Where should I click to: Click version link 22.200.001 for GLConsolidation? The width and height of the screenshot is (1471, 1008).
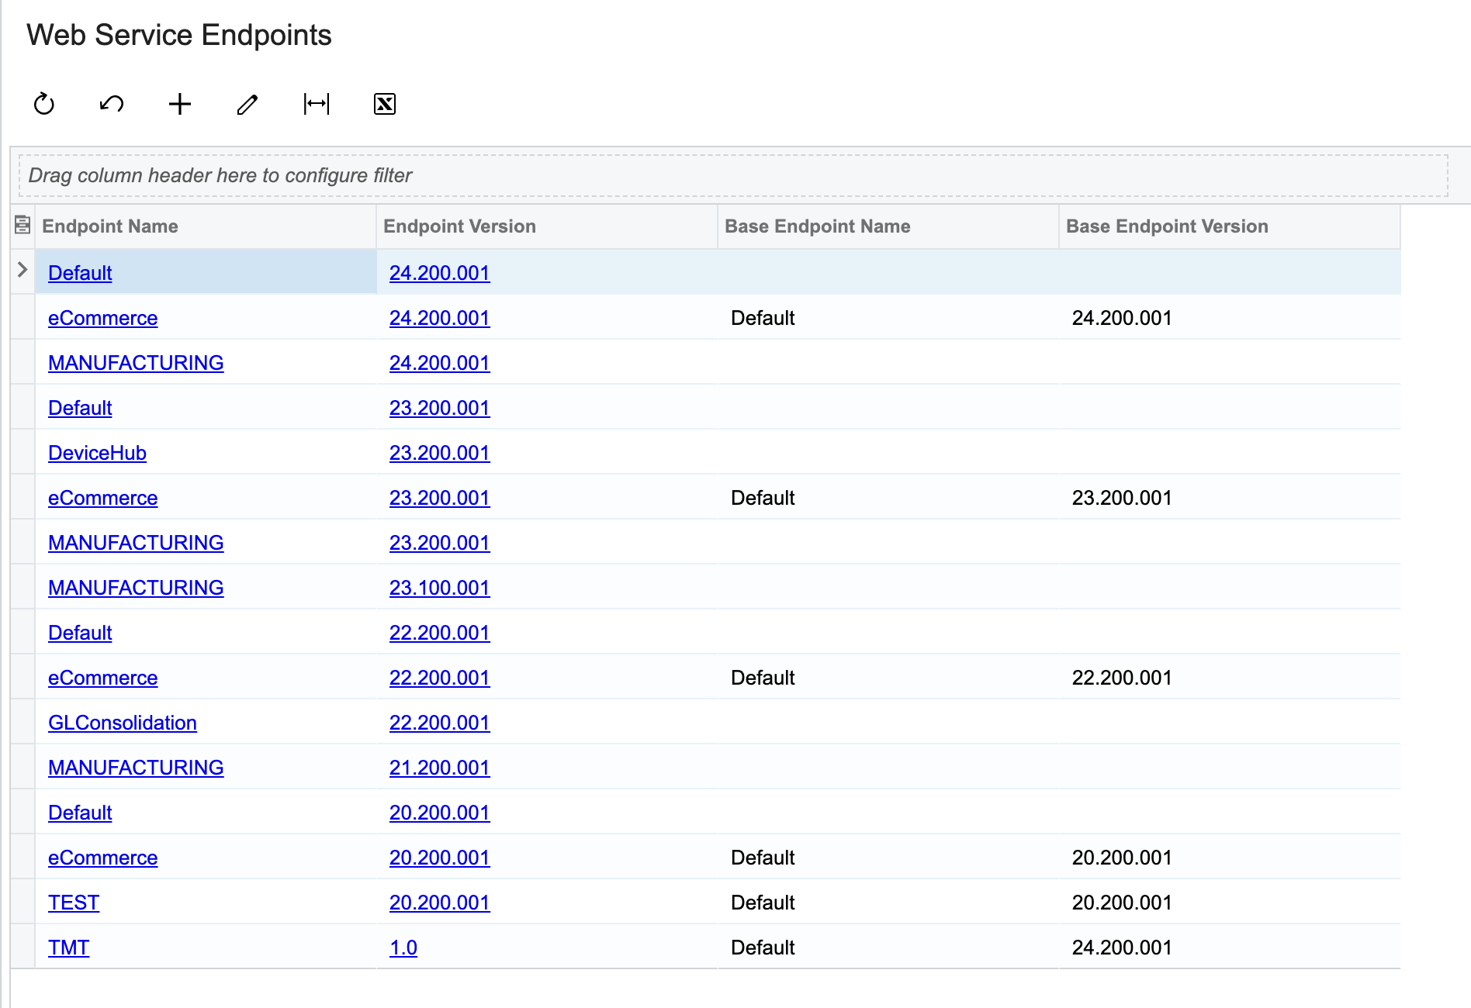click(x=439, y=723)
